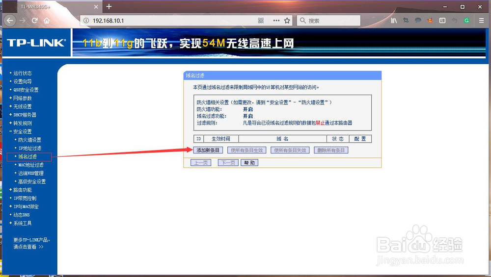This screenshot has height=277, width=491.
Task: Click 域名过滤 panel title
Action: (x=195, y=76)
